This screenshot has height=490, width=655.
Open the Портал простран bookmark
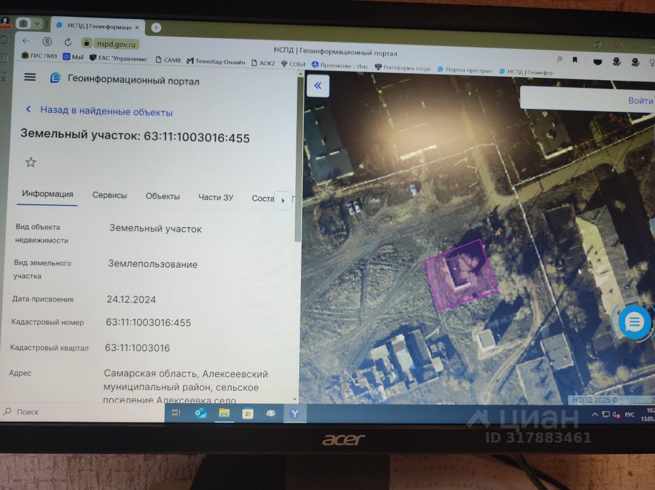465,70
